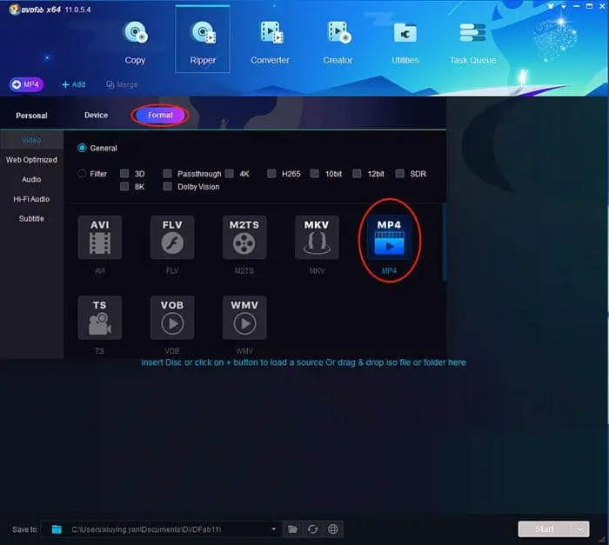The image size is (609, 545).
Task: Enable the 12bit checkbox
Action: coord(357,174)
